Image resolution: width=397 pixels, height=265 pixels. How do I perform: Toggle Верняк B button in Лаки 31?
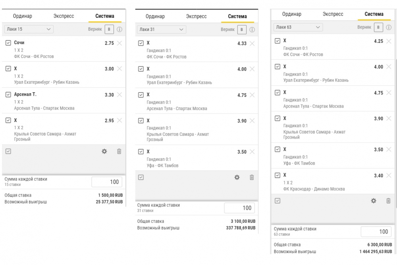(x=242, y=30)
